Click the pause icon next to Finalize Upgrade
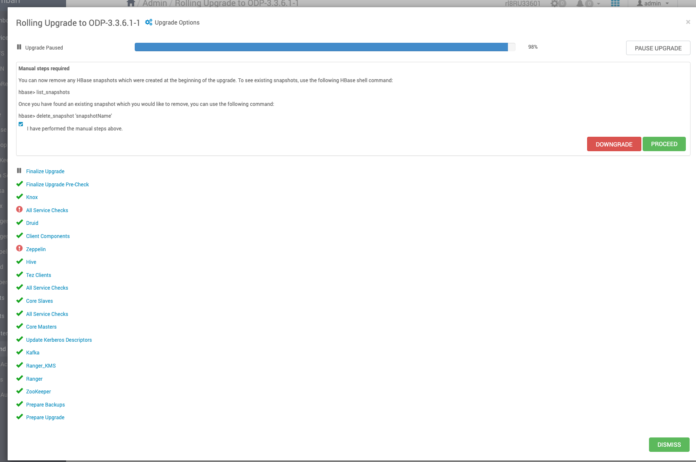The image size is (696, 462). click(19, 171)
